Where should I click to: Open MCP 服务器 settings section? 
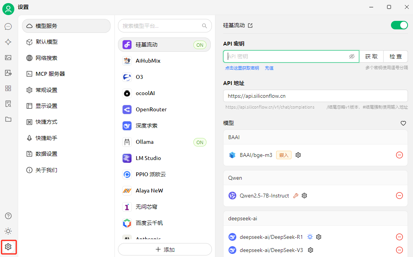50,74
